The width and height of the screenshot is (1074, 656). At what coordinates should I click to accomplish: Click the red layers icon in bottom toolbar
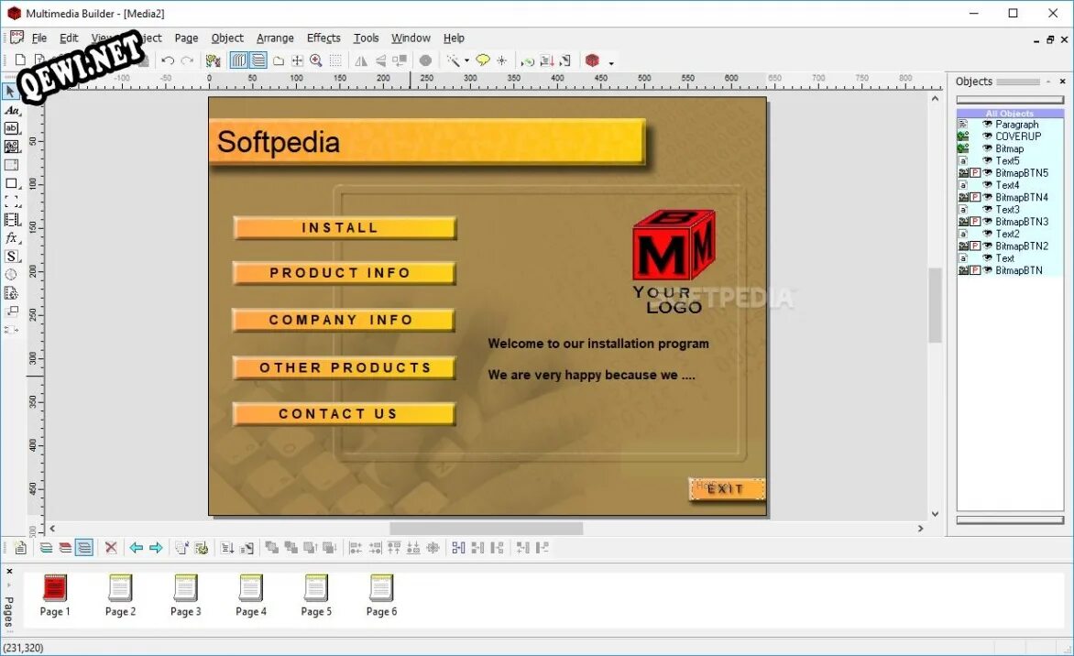pos(65,548)
